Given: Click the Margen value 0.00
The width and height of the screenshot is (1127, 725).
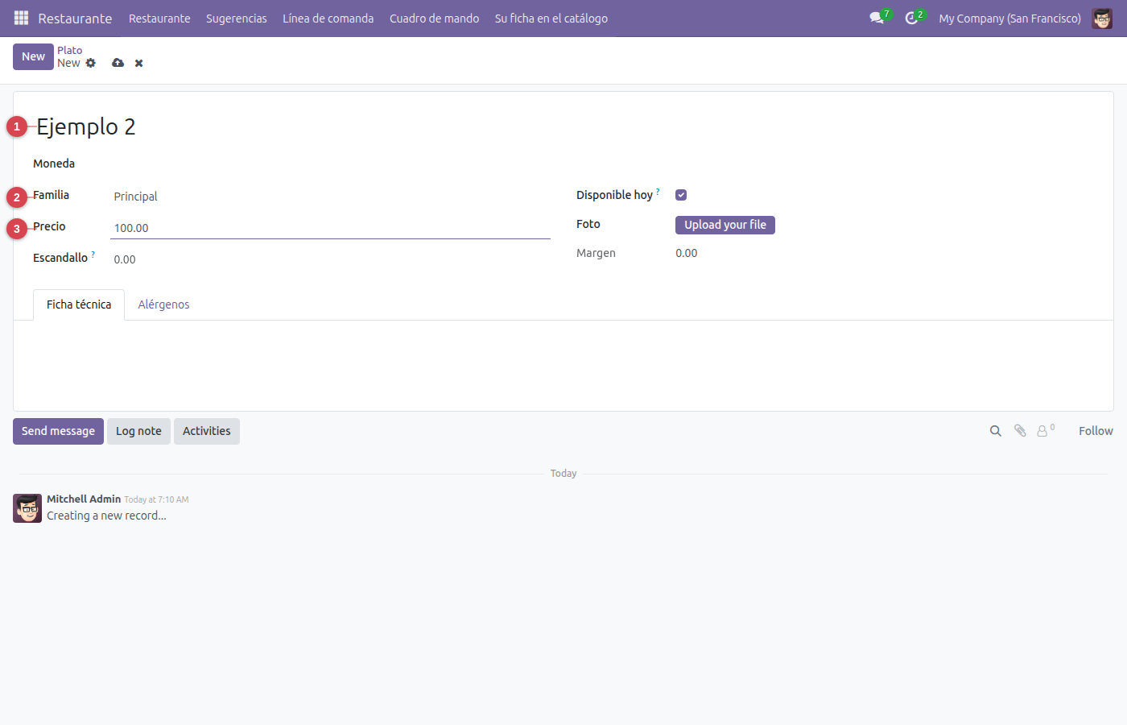Looking at the screenshot, I should point(687,253).
